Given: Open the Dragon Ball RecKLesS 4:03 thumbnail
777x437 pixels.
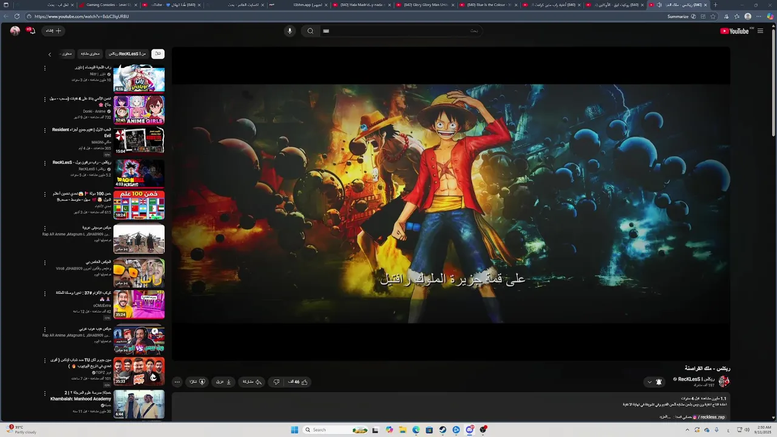Looking at the screenshot, I should [139, 174].
